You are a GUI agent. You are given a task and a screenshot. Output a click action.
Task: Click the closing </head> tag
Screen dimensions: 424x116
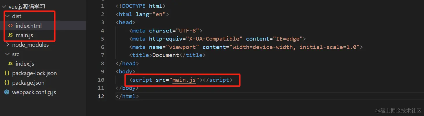click(127, 63)
